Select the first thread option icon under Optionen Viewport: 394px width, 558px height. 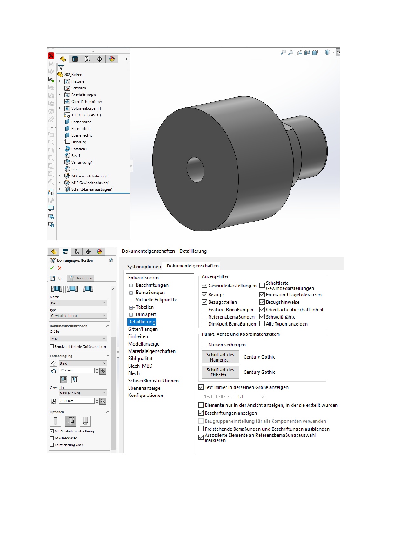tap(55, 421)
